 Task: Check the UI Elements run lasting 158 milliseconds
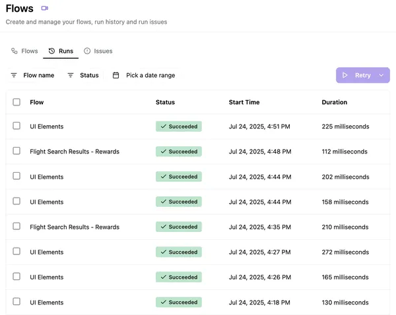pyautogui.click(x=16, y=201)
